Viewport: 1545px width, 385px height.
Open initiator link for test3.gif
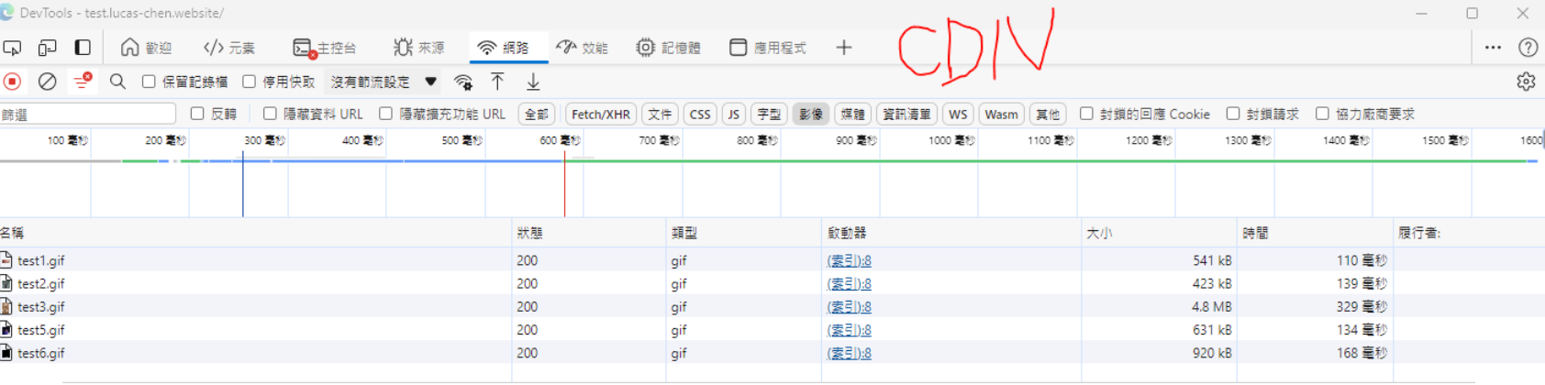849,306
